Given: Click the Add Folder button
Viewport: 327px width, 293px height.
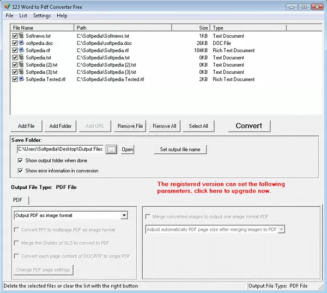Looking at the screenshot, I should (60, 126).
